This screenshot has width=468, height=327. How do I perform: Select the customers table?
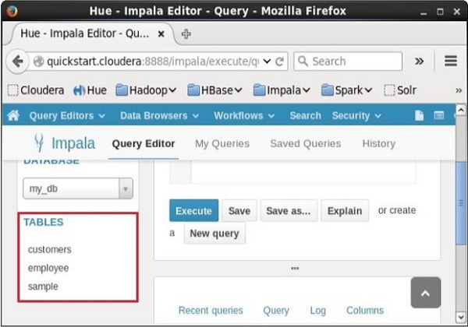(49, 250)
